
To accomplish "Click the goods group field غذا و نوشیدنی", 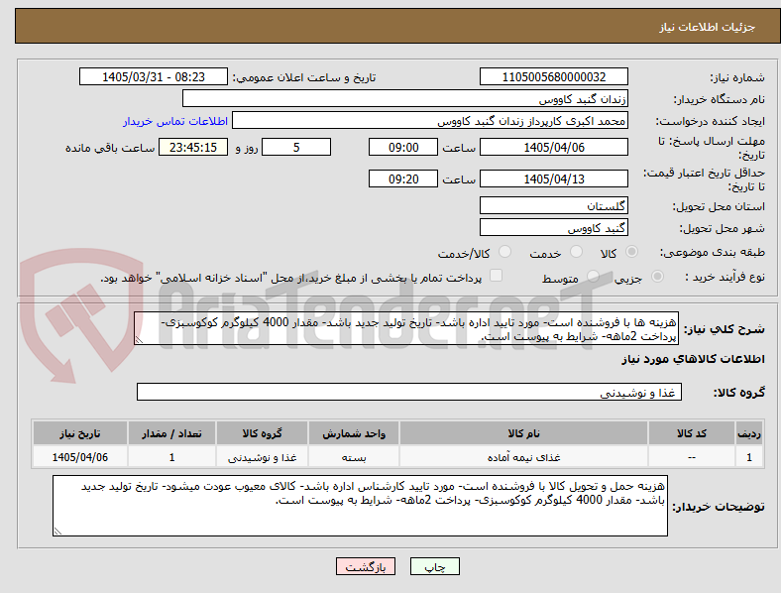I will (409, 392).
